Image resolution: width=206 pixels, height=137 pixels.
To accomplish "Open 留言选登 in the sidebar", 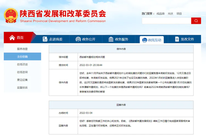I will [22, 49].
